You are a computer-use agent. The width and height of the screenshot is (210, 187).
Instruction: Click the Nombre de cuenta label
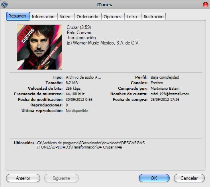129,94
